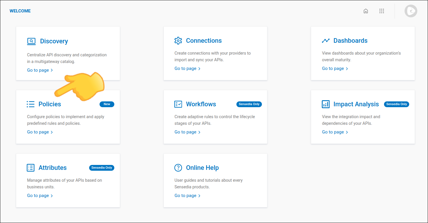The width and height of the screenshot is (428, 223).
Task: Open the Attributes page link
Action: pos(38,195)
